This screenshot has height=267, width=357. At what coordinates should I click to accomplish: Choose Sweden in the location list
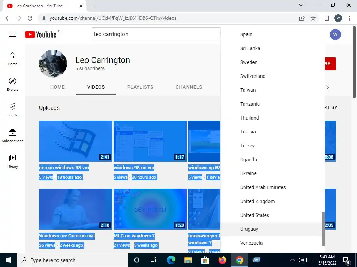273,62
